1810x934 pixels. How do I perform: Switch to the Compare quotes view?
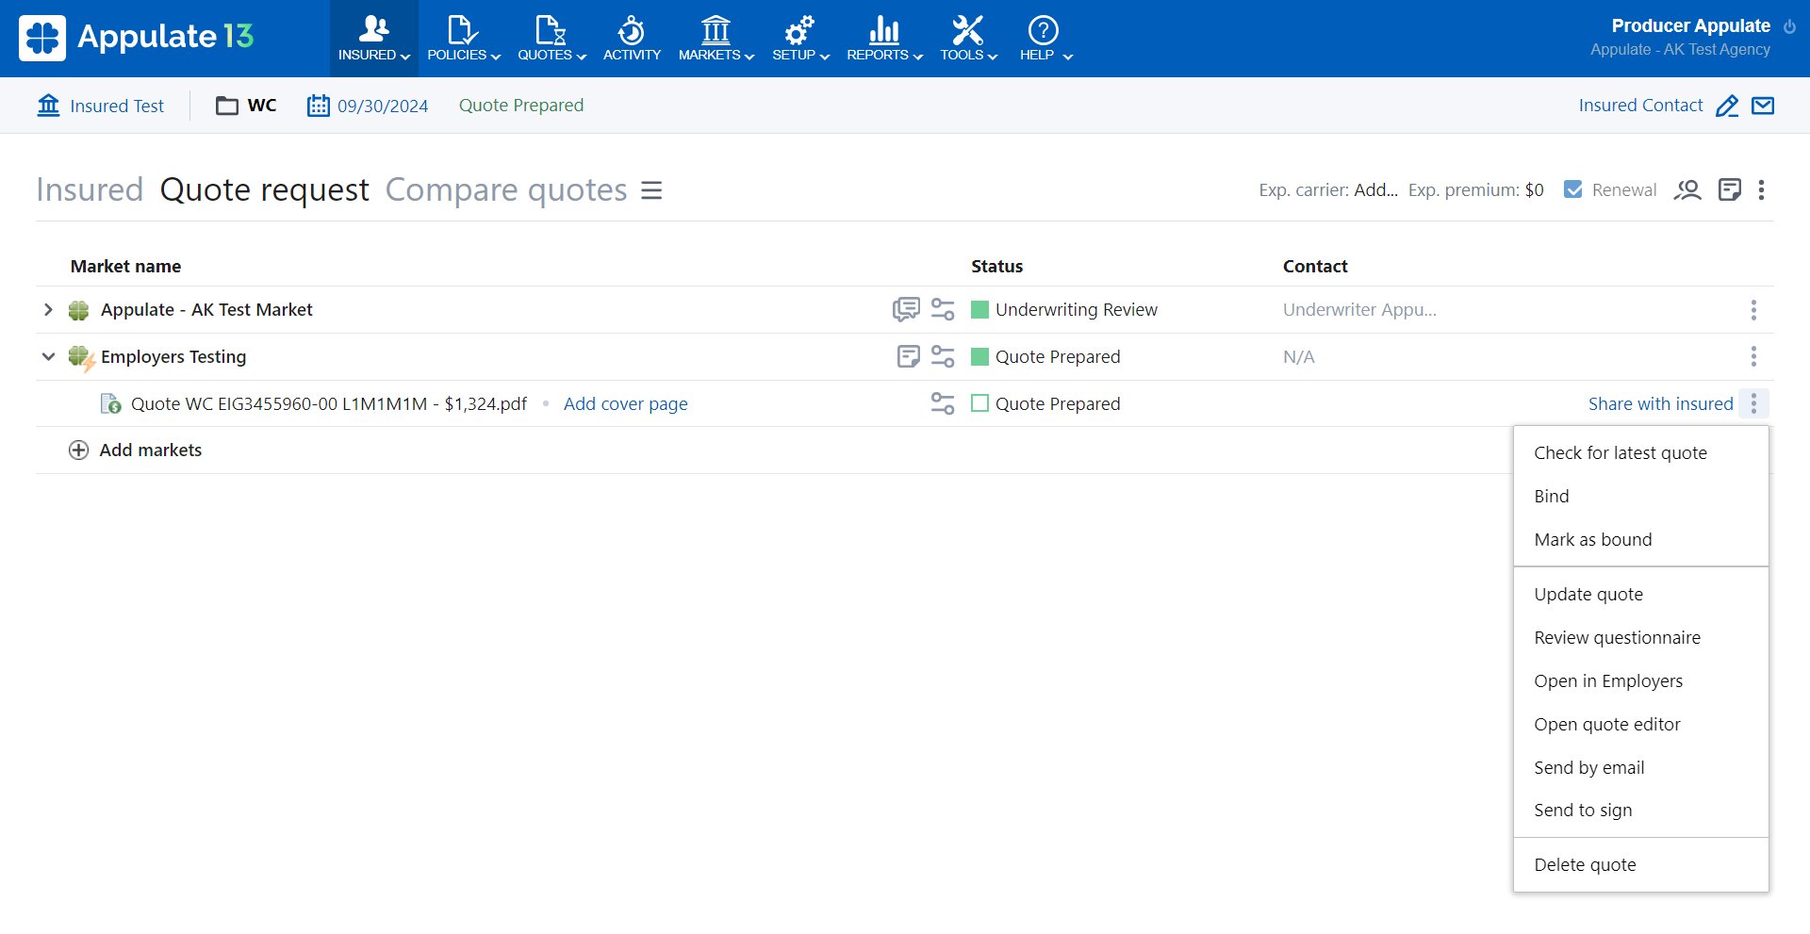(506, 189)
